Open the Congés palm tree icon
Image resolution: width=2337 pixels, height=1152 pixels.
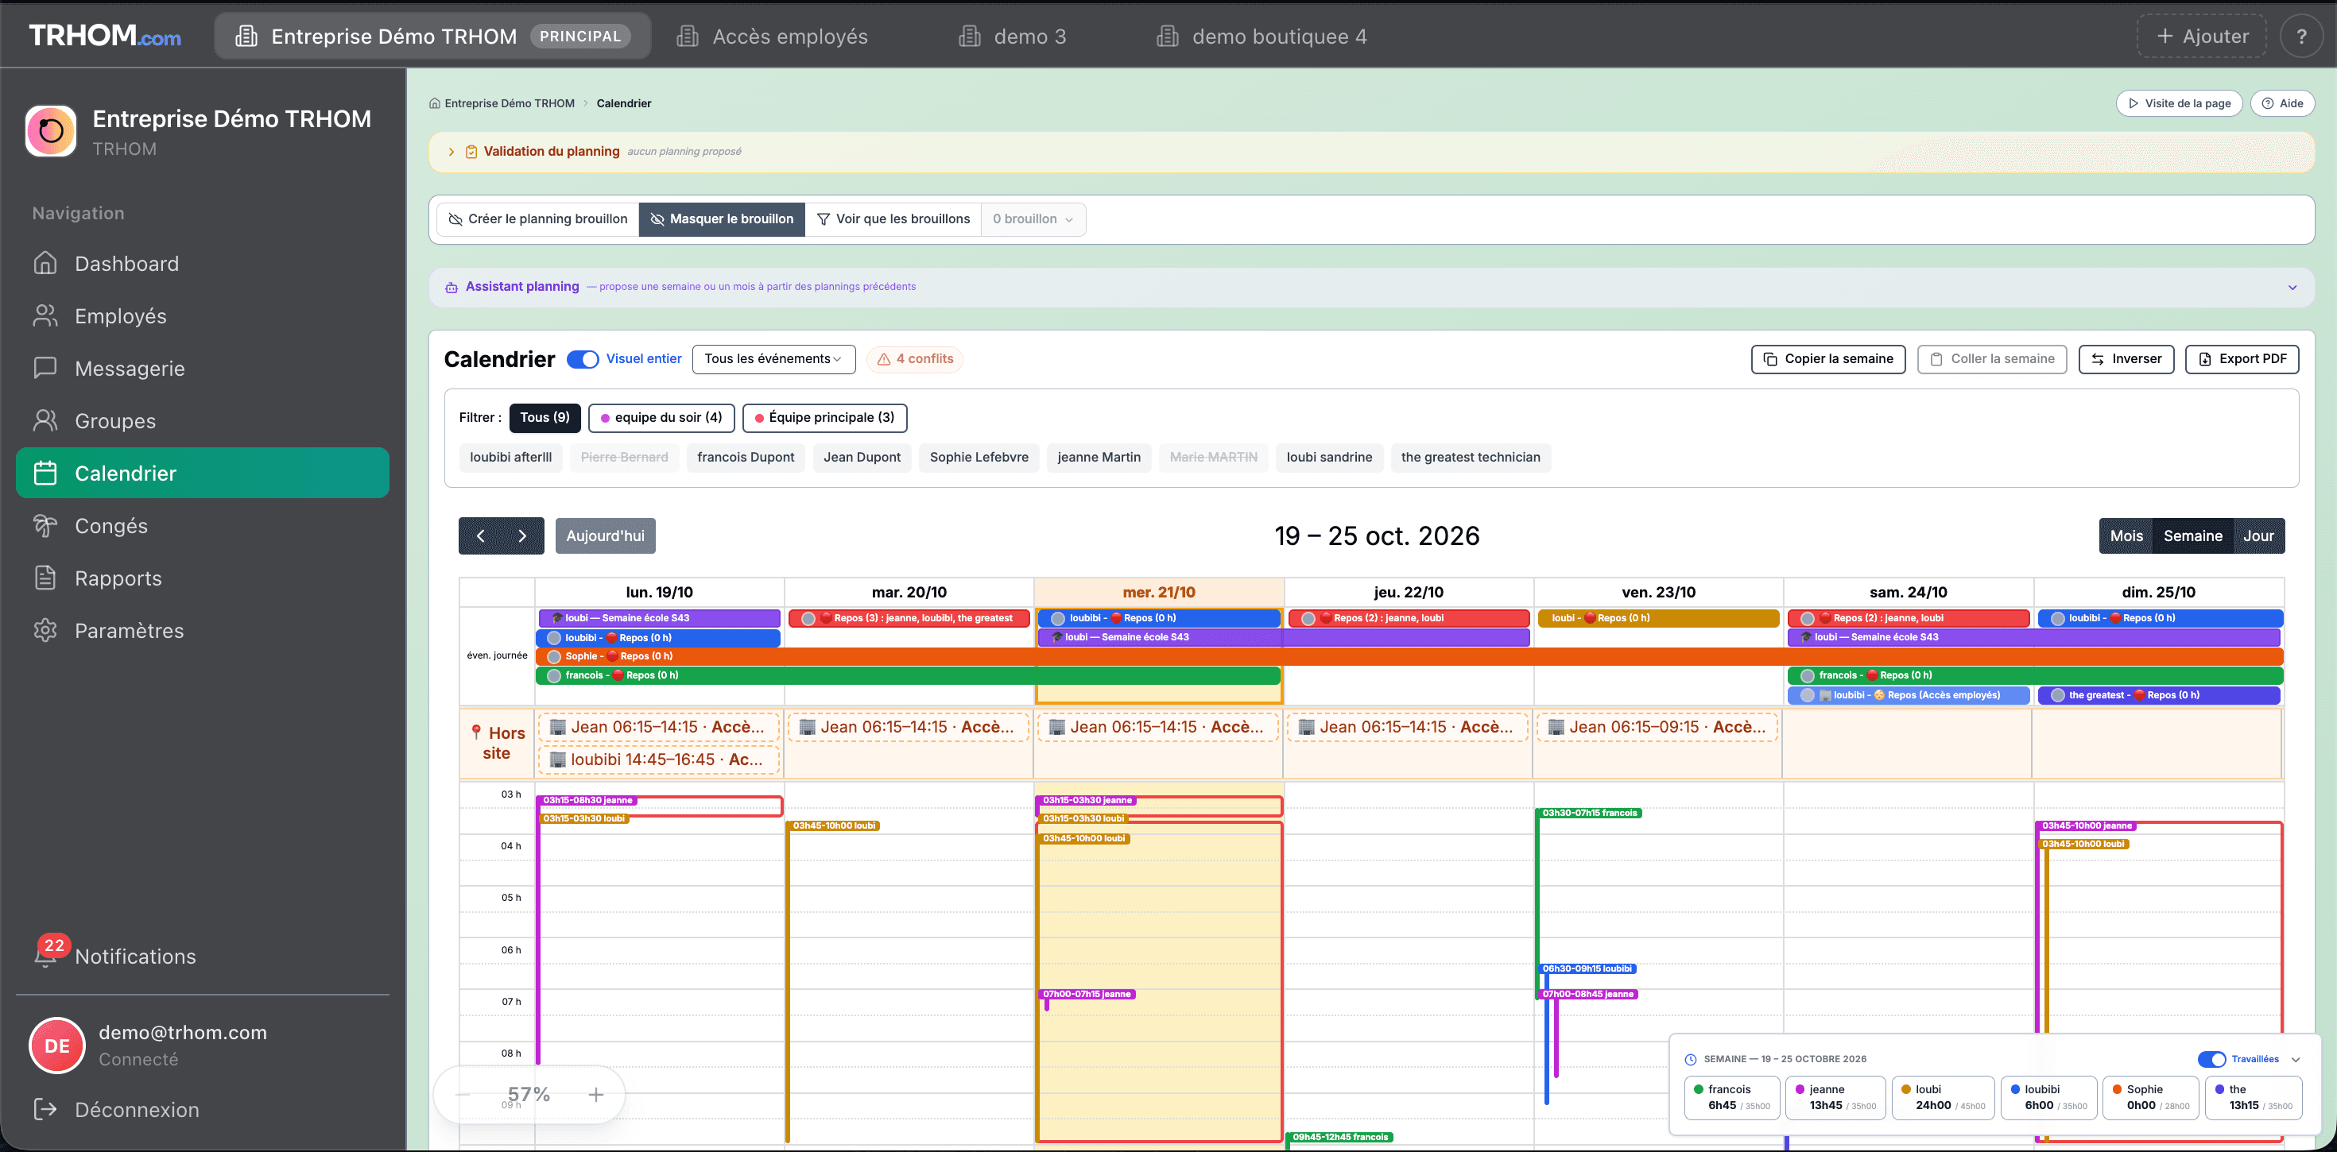tap(45, 525)
